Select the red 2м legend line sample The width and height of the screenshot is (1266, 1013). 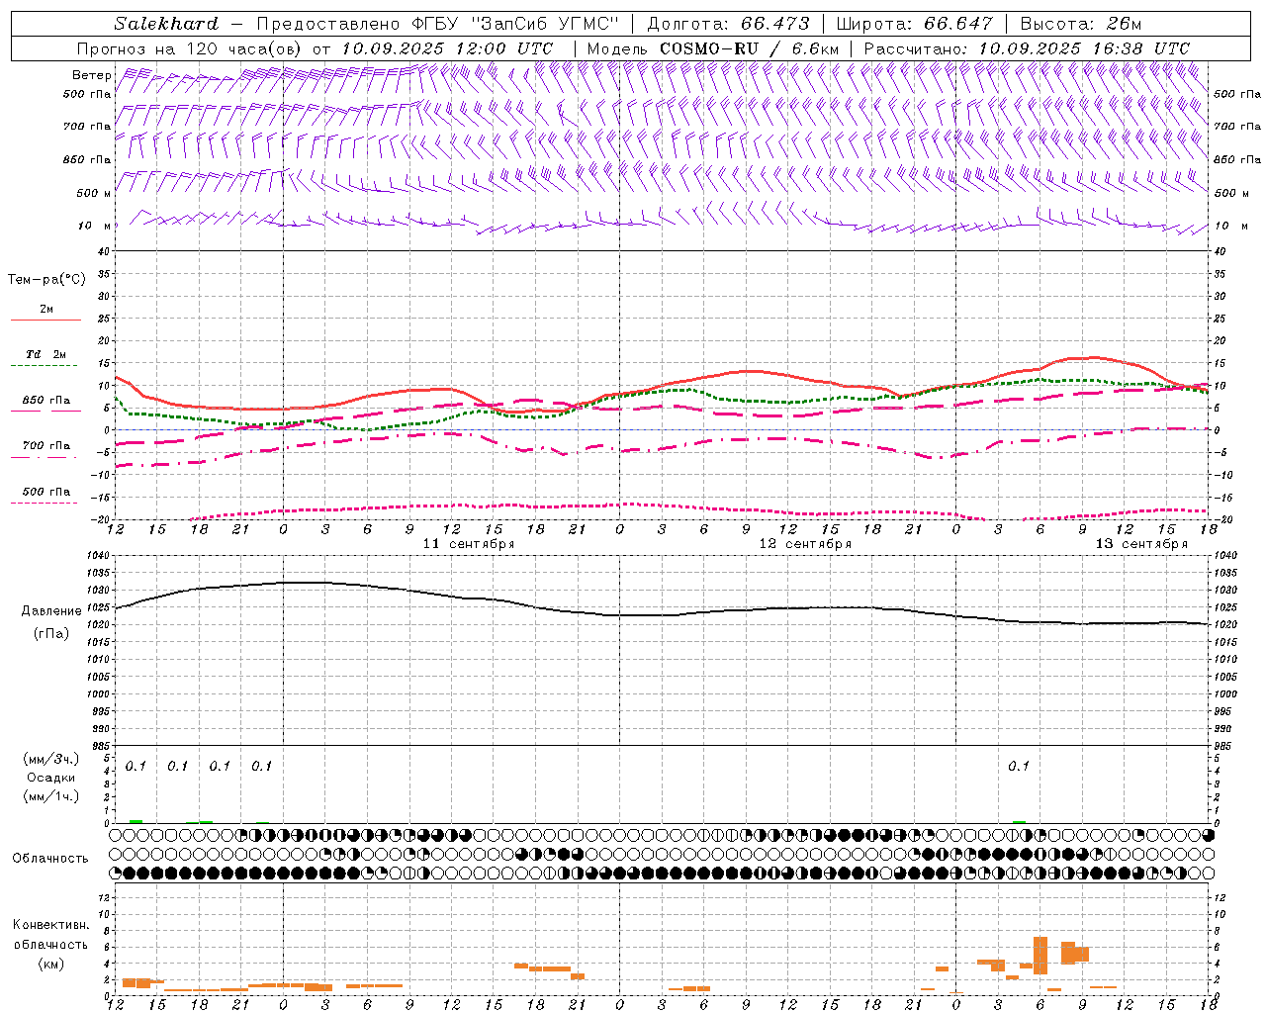coord(45,320)
